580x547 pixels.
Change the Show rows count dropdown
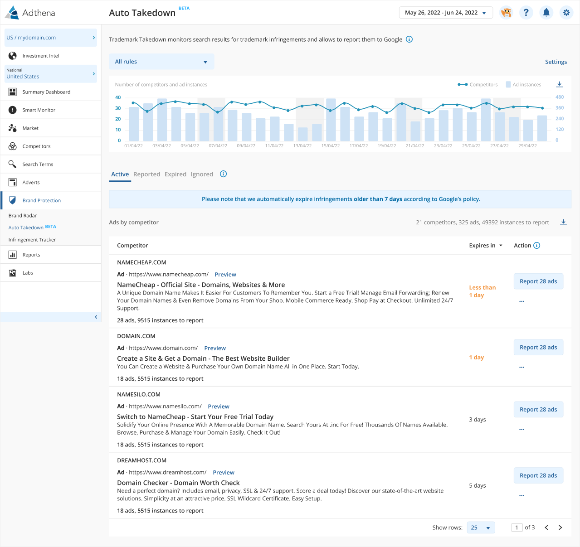tap(481, 528)
